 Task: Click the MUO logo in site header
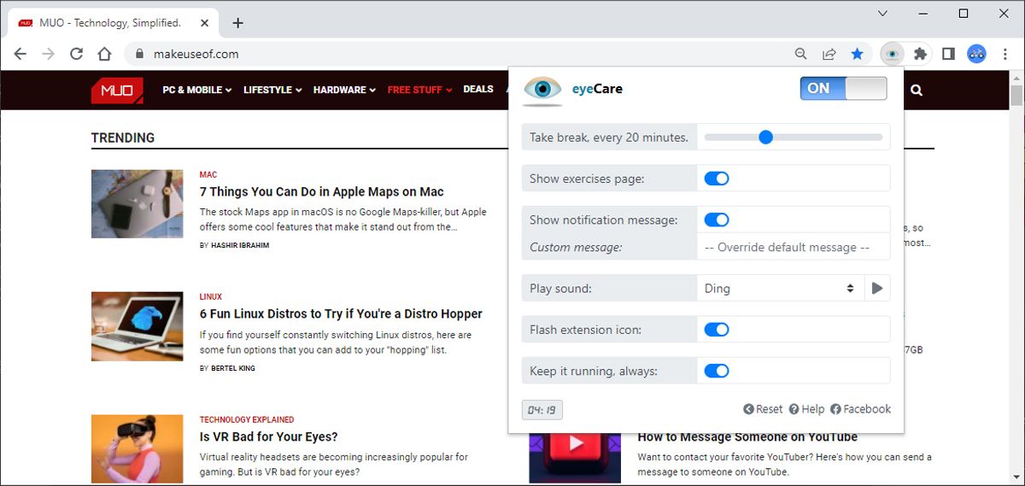click(x=117, y=90)
